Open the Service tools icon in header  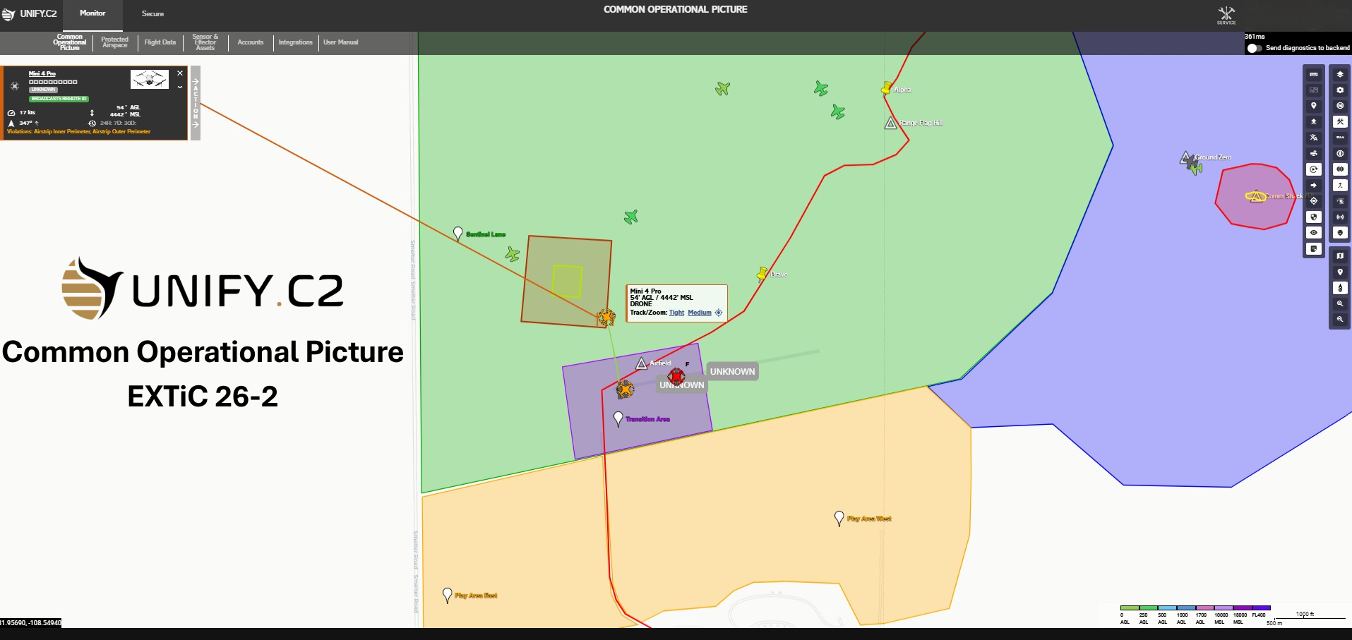tap(1226, 15)
